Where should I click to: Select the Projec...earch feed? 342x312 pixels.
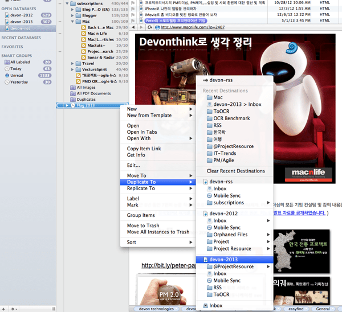pyautogui.click(x=100, y=51)
